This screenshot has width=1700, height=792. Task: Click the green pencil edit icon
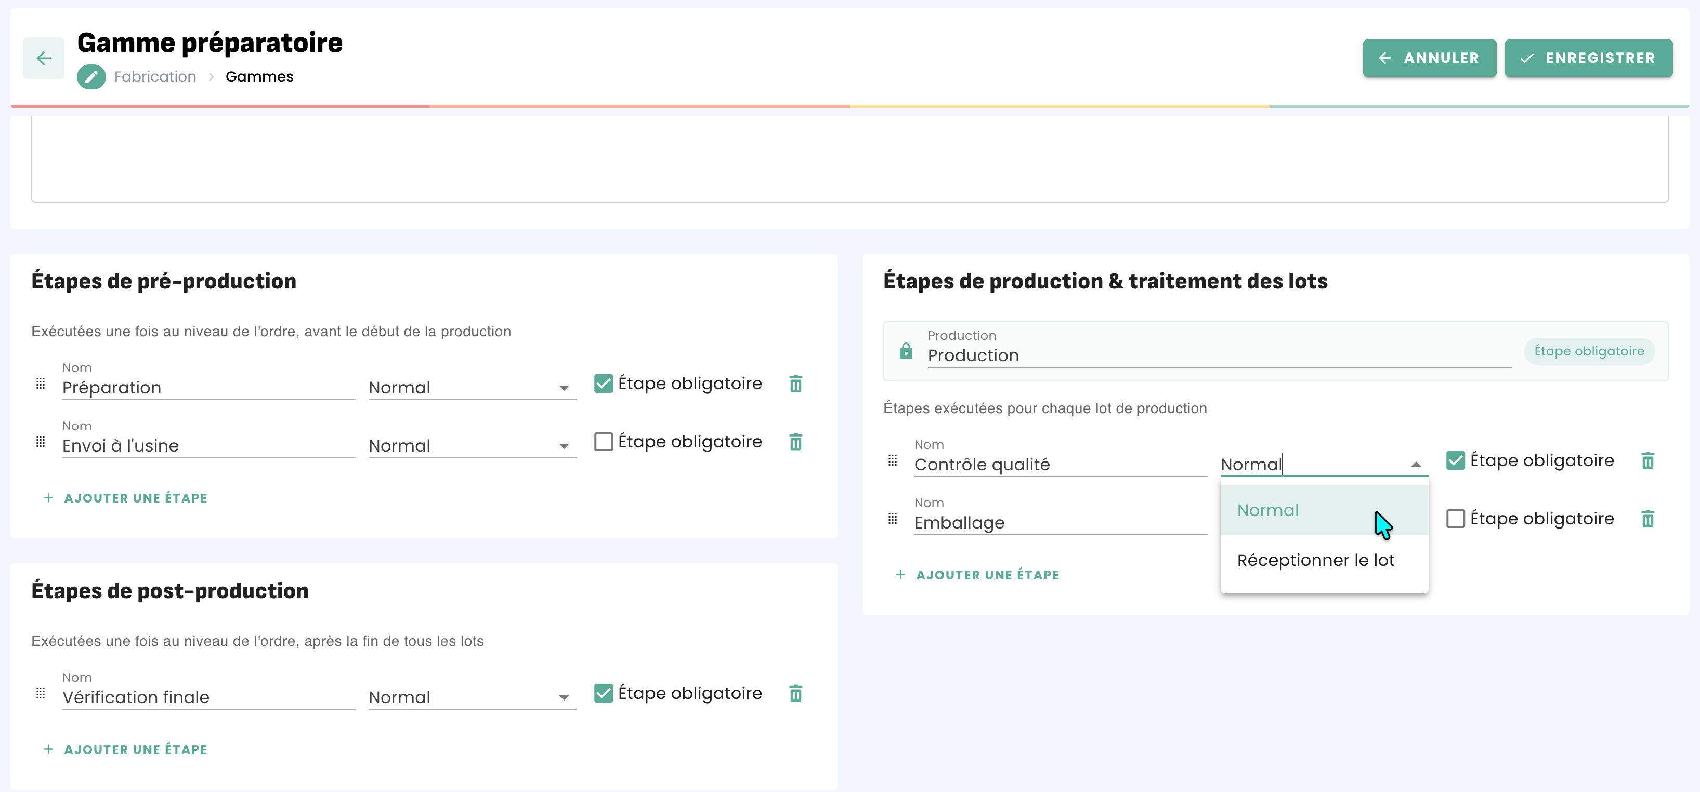pos(91,77)
